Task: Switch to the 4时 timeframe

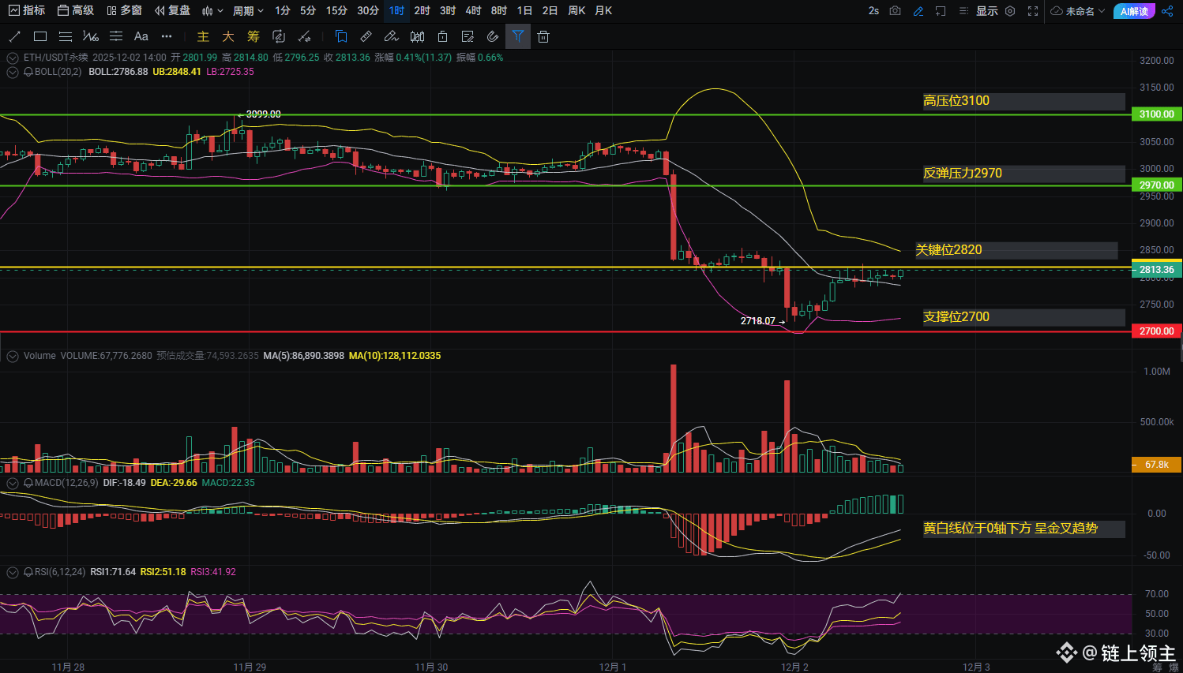Action: tap(473, 11)
